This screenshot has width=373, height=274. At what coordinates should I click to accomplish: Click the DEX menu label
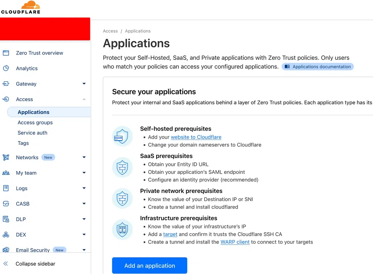point(21,235)
